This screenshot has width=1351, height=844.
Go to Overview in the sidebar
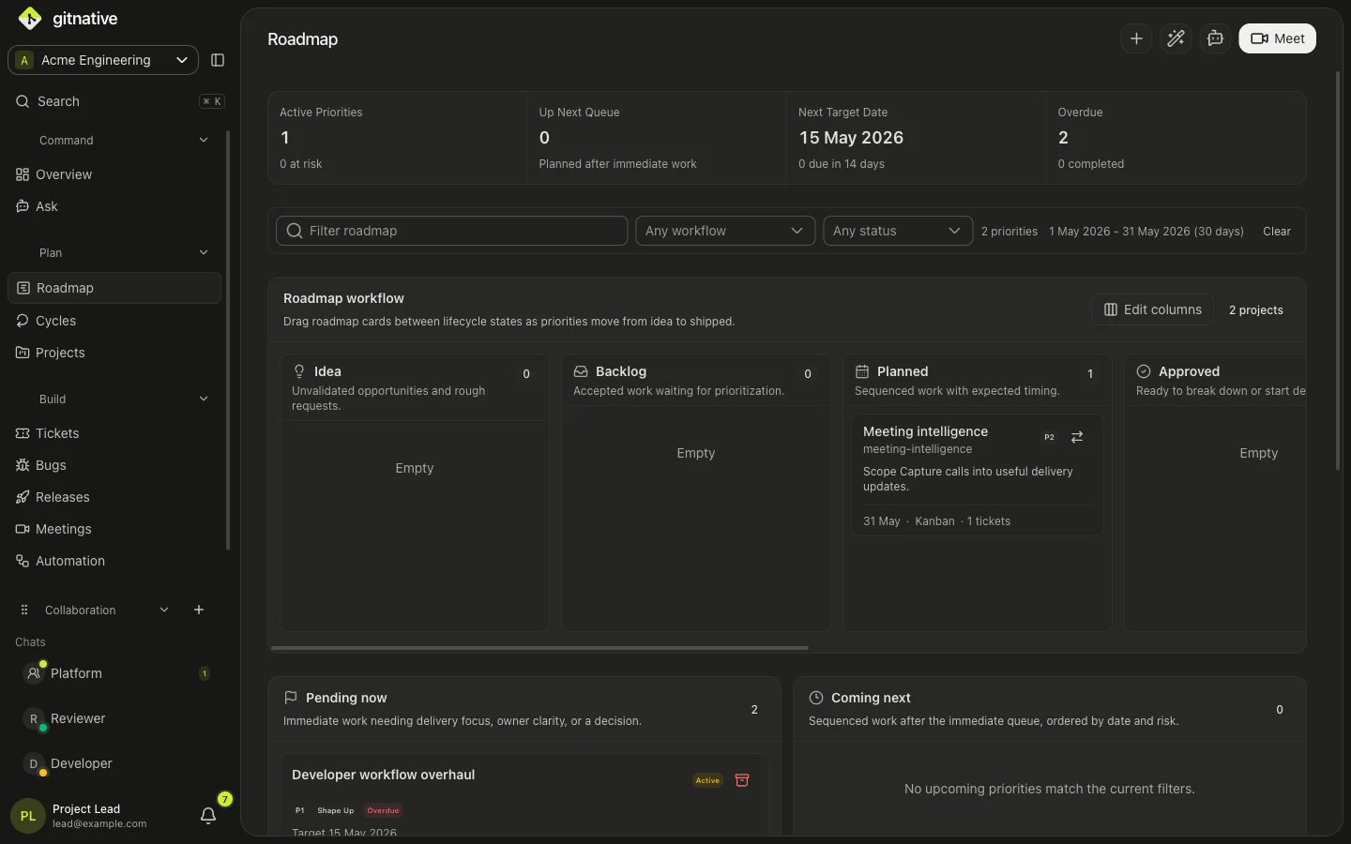(x=114, y=174)
